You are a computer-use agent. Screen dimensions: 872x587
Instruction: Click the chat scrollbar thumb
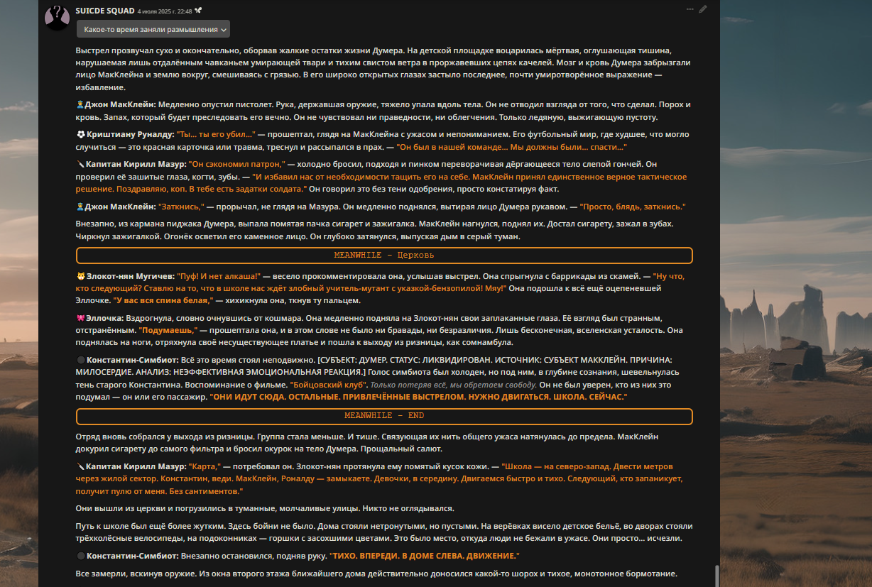coord(716,575)
